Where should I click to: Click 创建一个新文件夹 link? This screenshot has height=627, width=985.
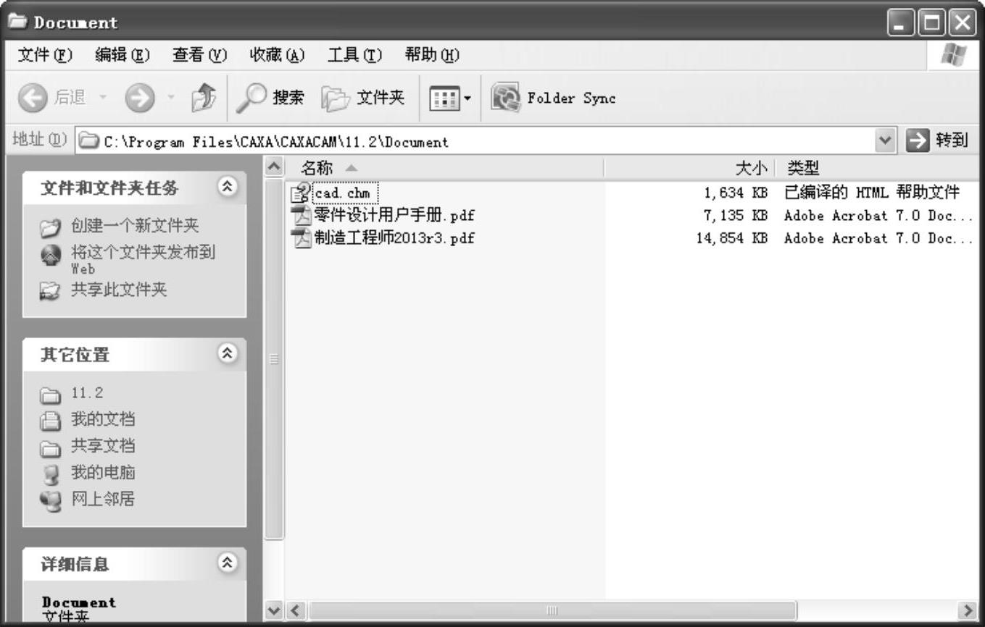click(x=134, y=226)
